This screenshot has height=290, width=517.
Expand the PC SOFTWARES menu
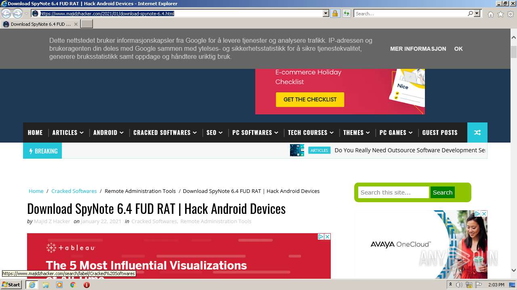pos(255,133)
